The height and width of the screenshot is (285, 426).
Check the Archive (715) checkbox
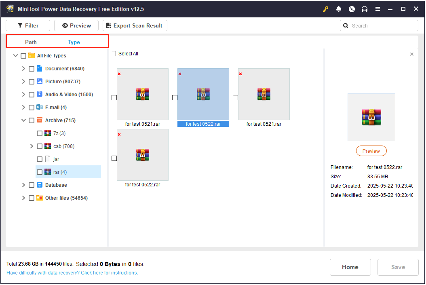coord(32,120)
